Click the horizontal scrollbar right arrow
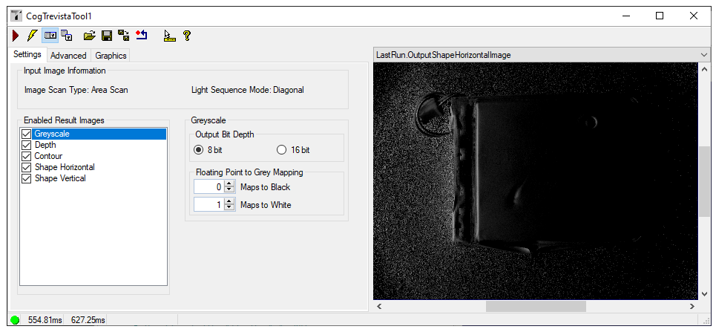The height and width of the screenshot is (332, 716). (693, 306)
